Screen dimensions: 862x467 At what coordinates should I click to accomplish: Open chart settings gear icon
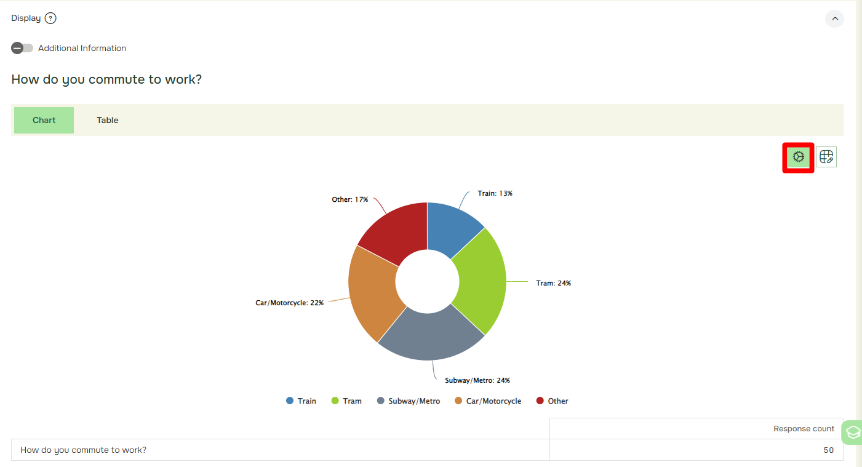click(798, 157)
